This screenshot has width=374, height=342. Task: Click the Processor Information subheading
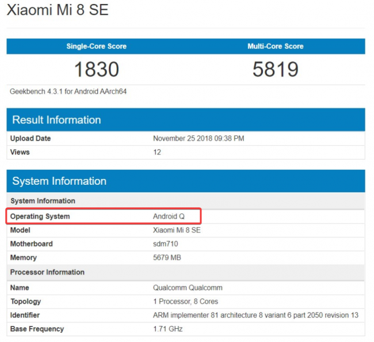click(x=47, y=272)
